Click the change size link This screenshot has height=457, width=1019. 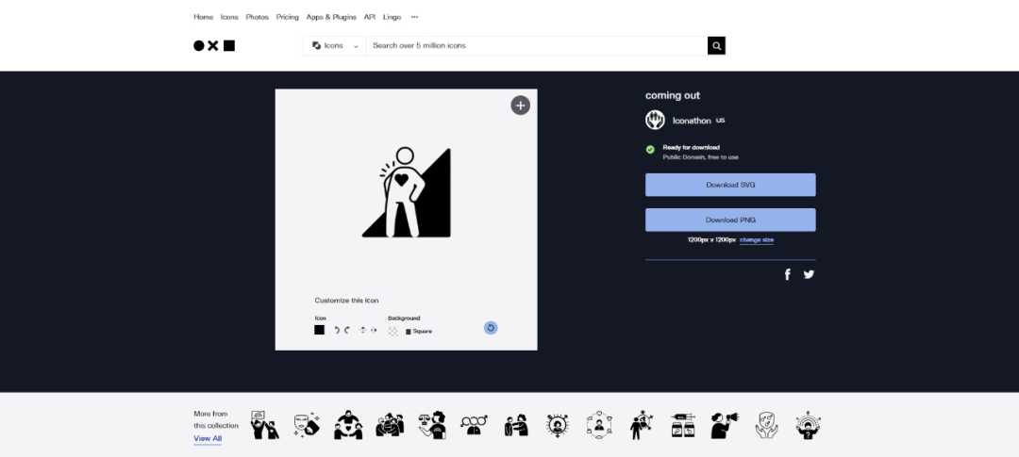[757, 240]
